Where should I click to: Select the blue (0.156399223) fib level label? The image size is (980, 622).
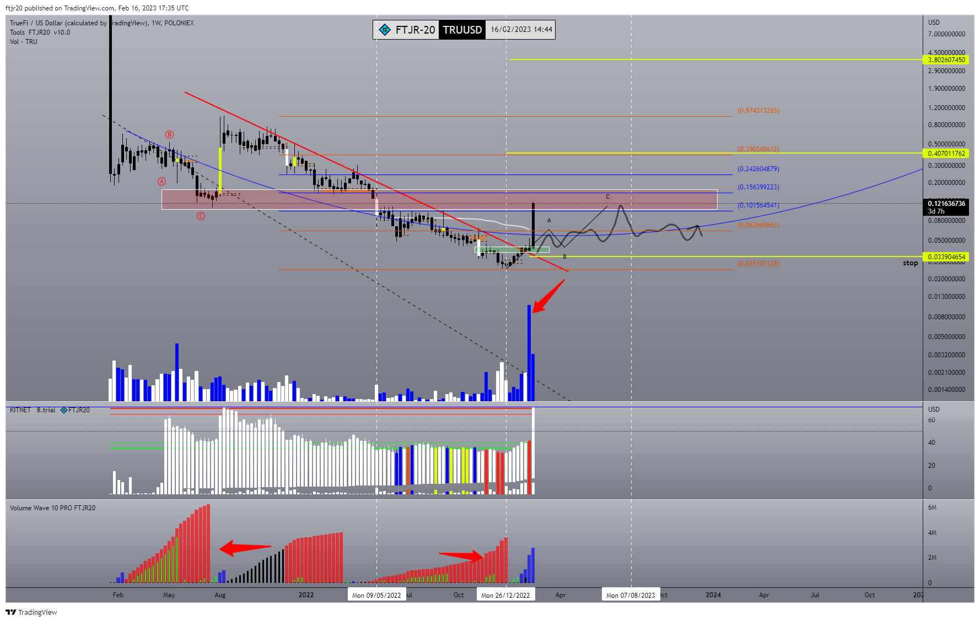pos(758,187)
